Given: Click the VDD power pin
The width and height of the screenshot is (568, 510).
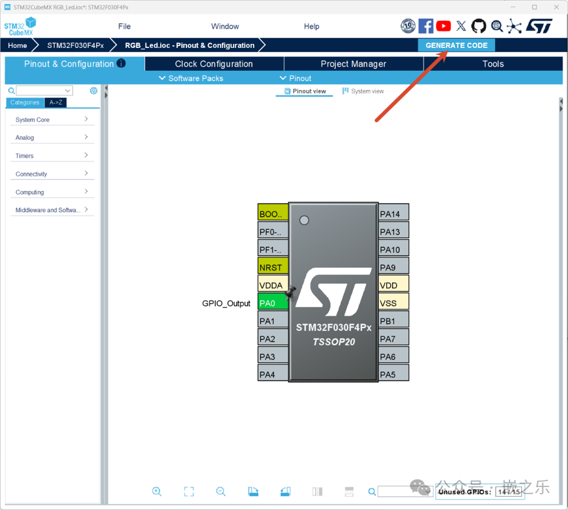Looking at the screenshot, I should (394, 285).
